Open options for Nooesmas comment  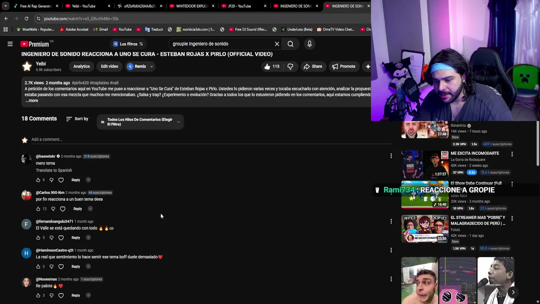click(391, 279)
